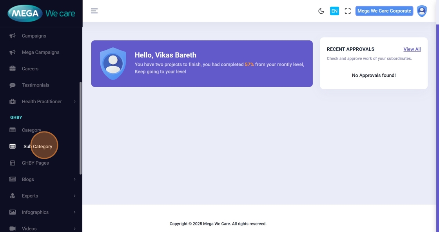Open the user profile avatar icon

422,11
